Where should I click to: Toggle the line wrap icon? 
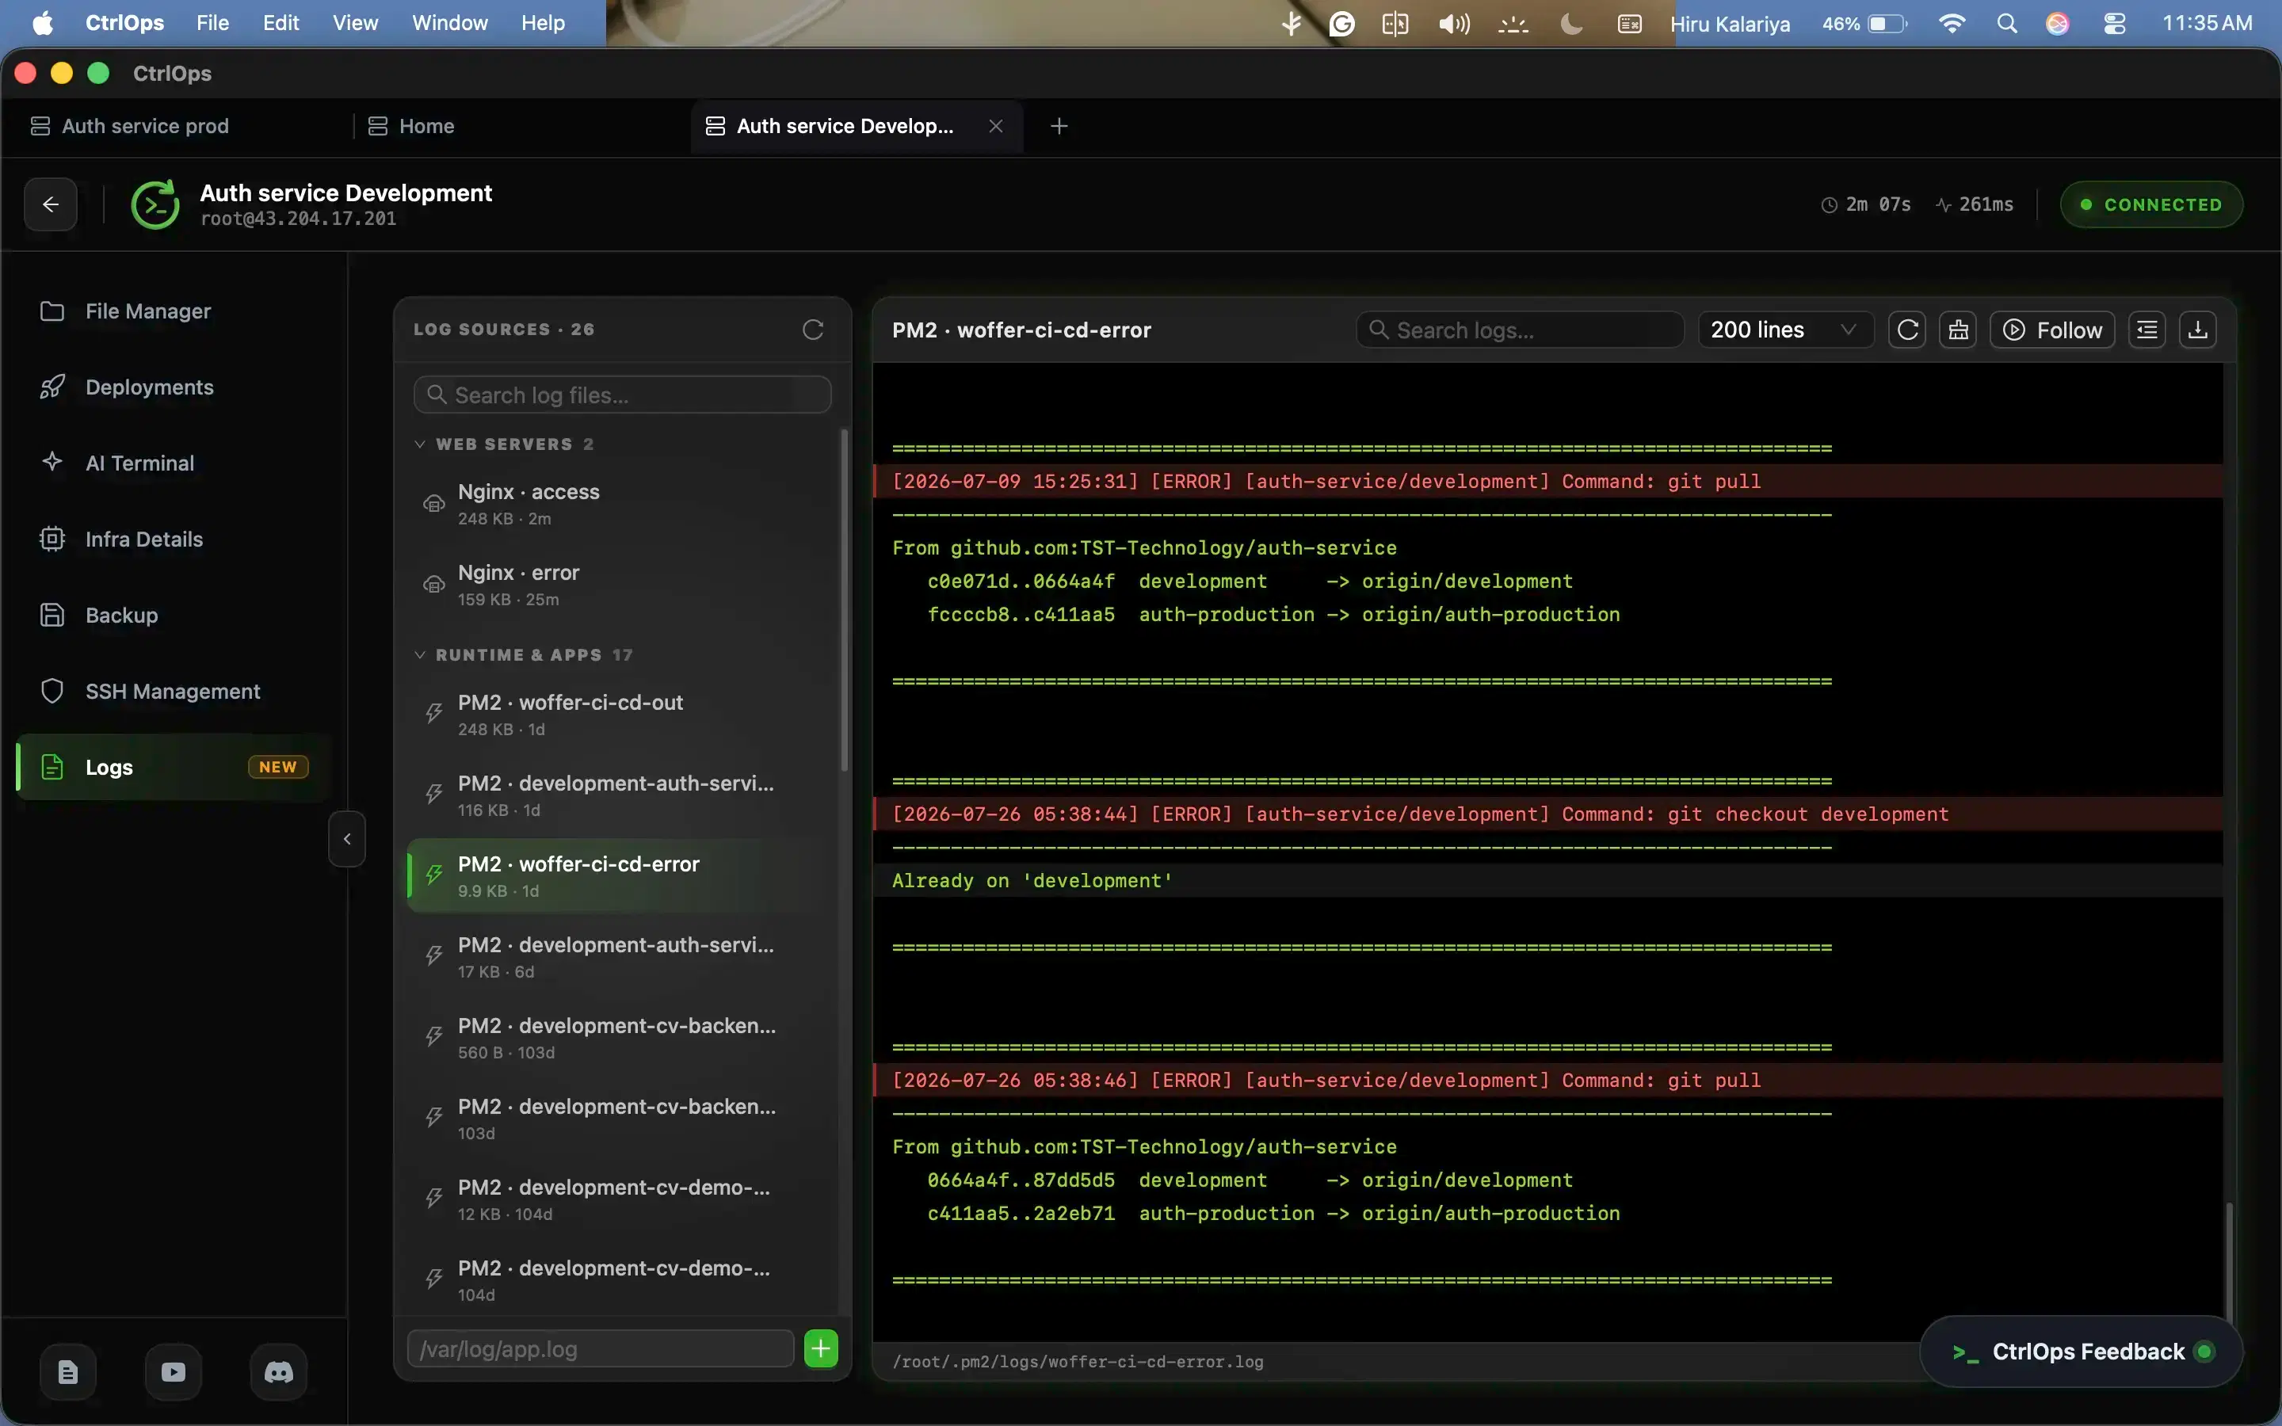tap(2147, 329)
